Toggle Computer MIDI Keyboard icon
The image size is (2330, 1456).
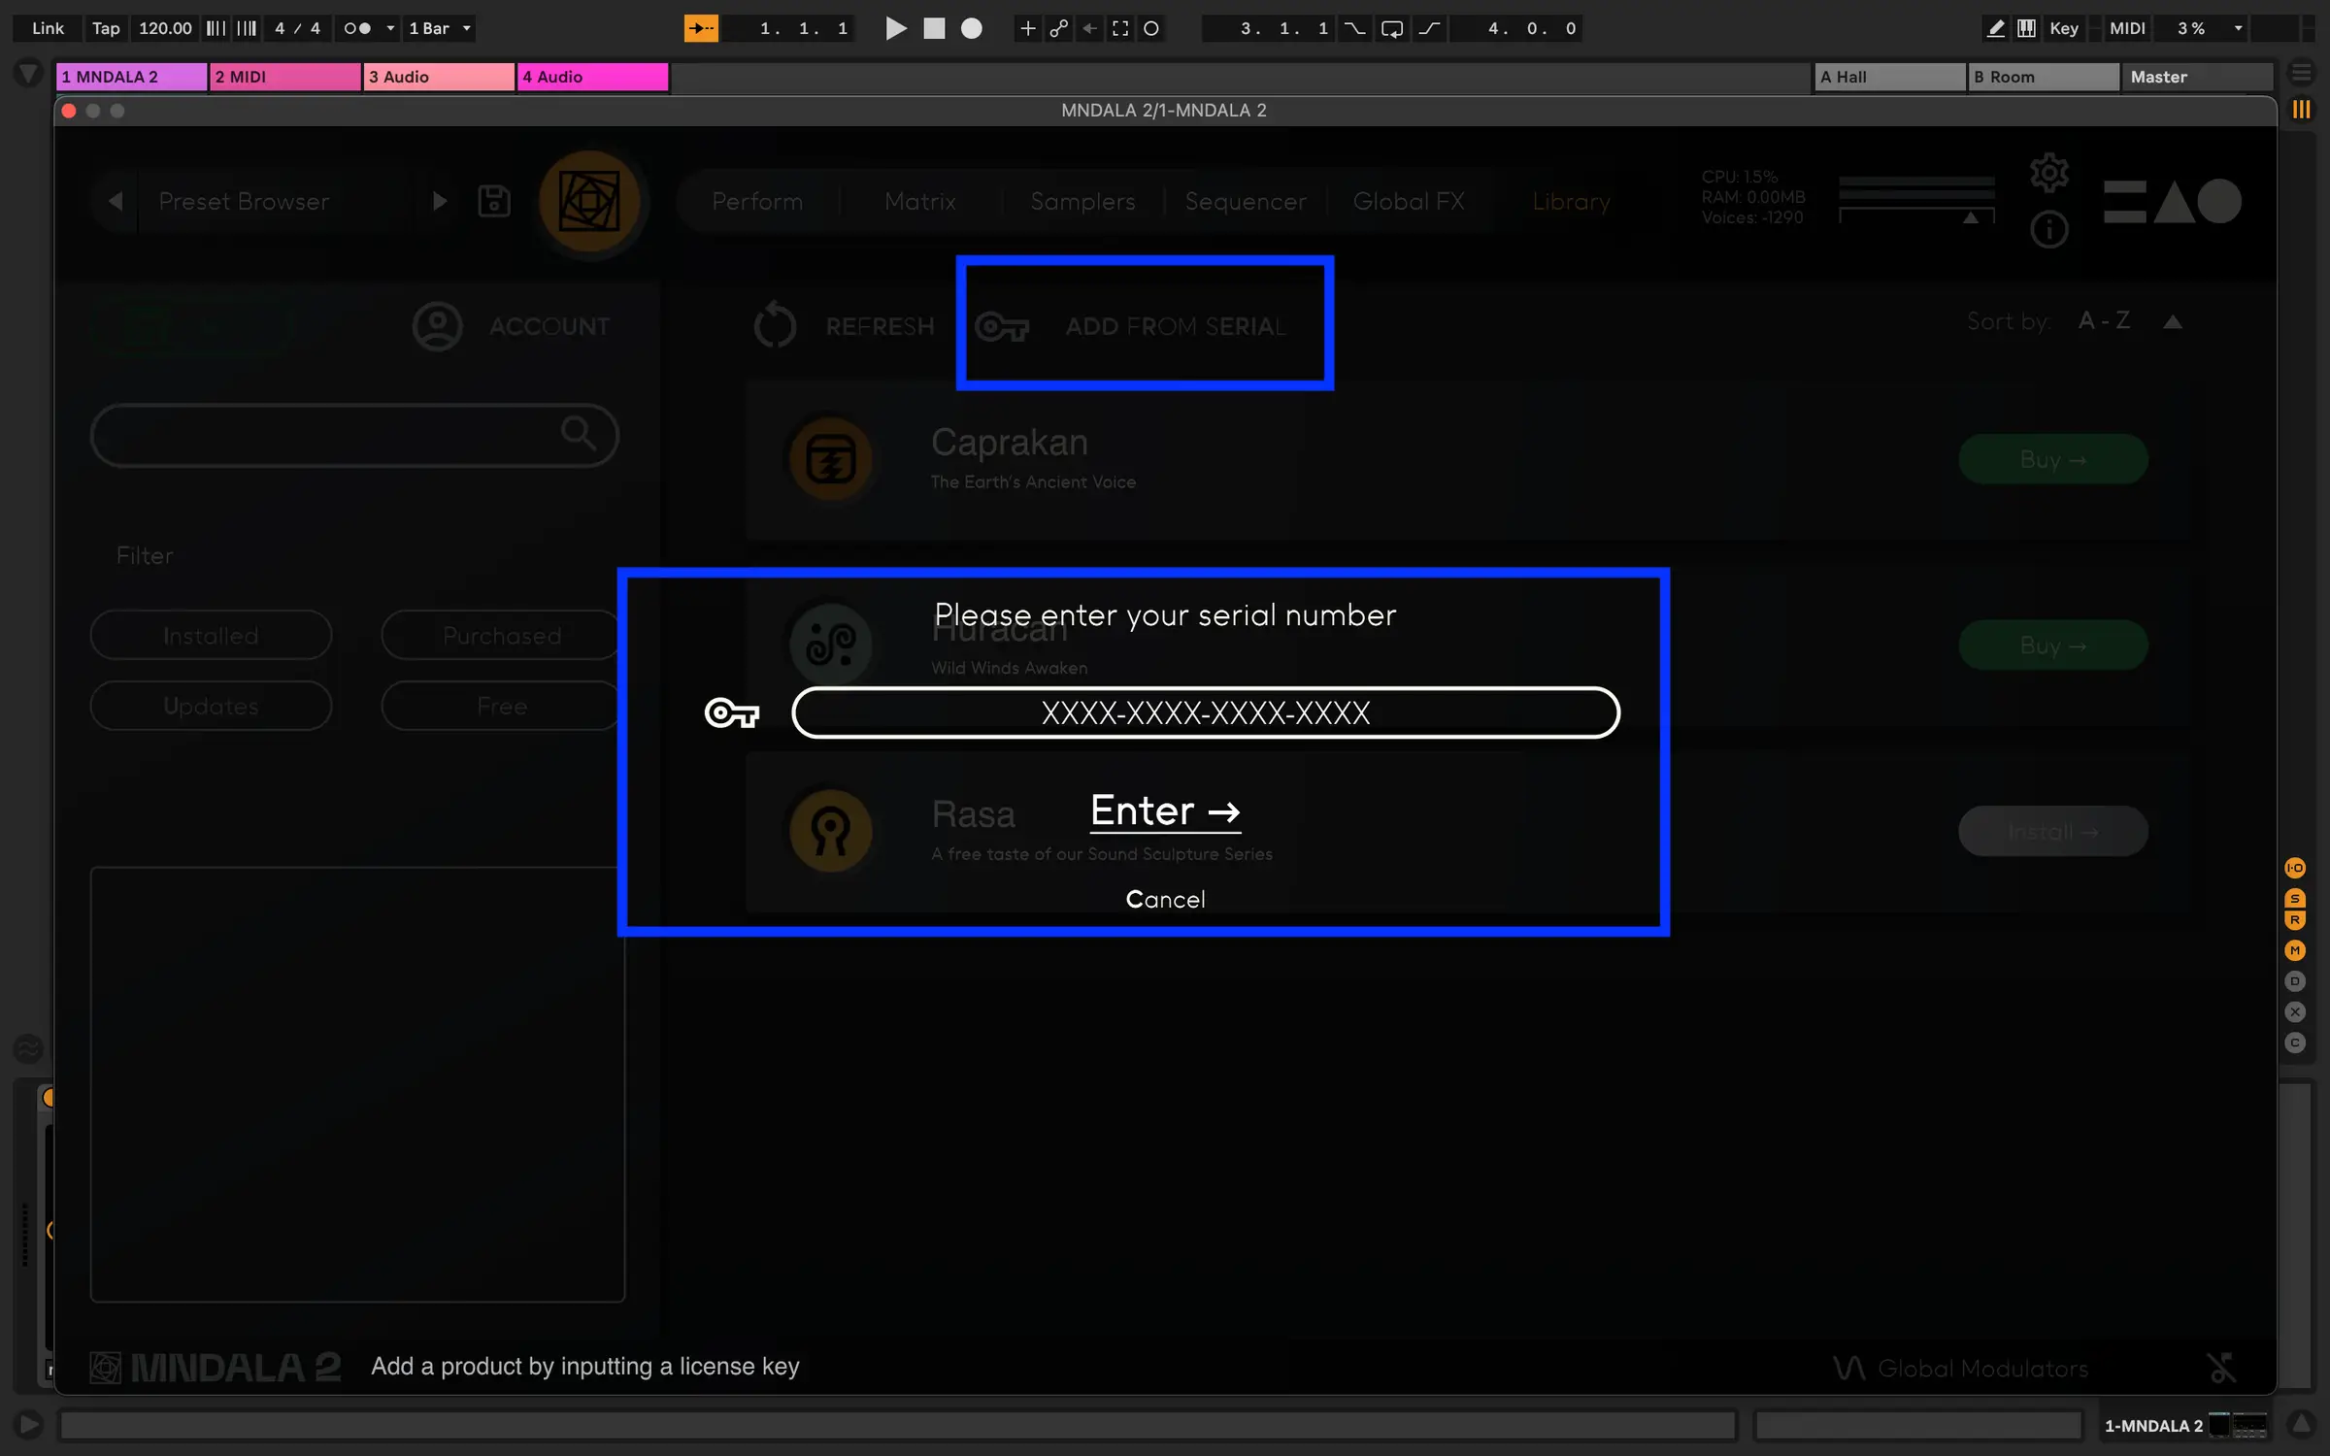(2026, 28)
